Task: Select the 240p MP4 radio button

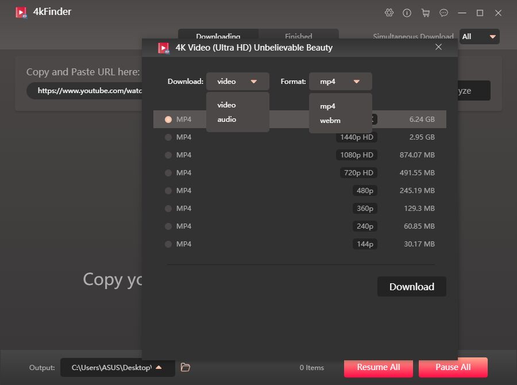Action: click(x=168, y=226)
